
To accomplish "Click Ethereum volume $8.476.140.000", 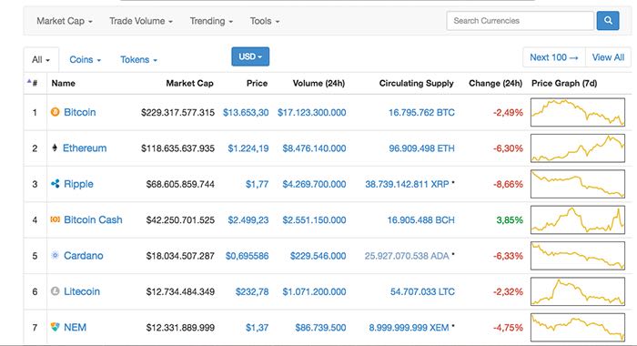I will pyautogui.click(x=314, y=148).
